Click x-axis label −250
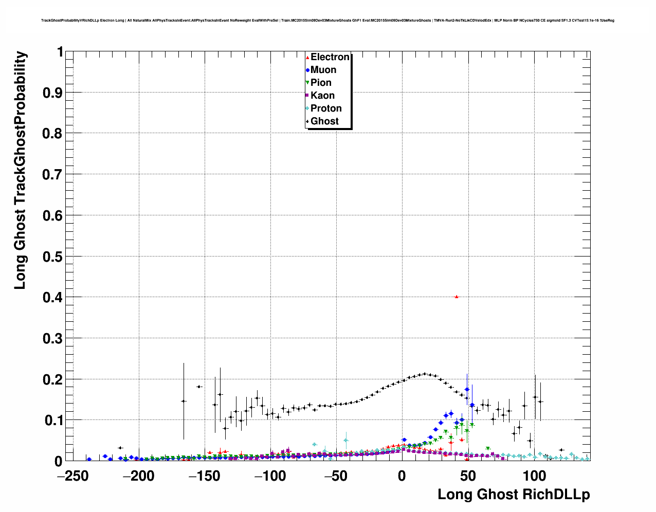The width and height of the screenshot is (656, 512). [72, 476]
